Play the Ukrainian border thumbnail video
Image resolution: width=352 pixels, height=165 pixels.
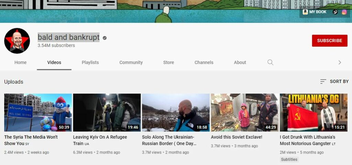[x=176, y=113]
